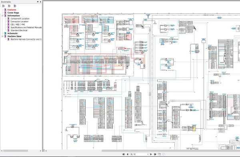Click the bookmark icon beside Machine Harness Connector
This screenshot has height=157, width=240.
pyautogui.click(x=8, y=39)
